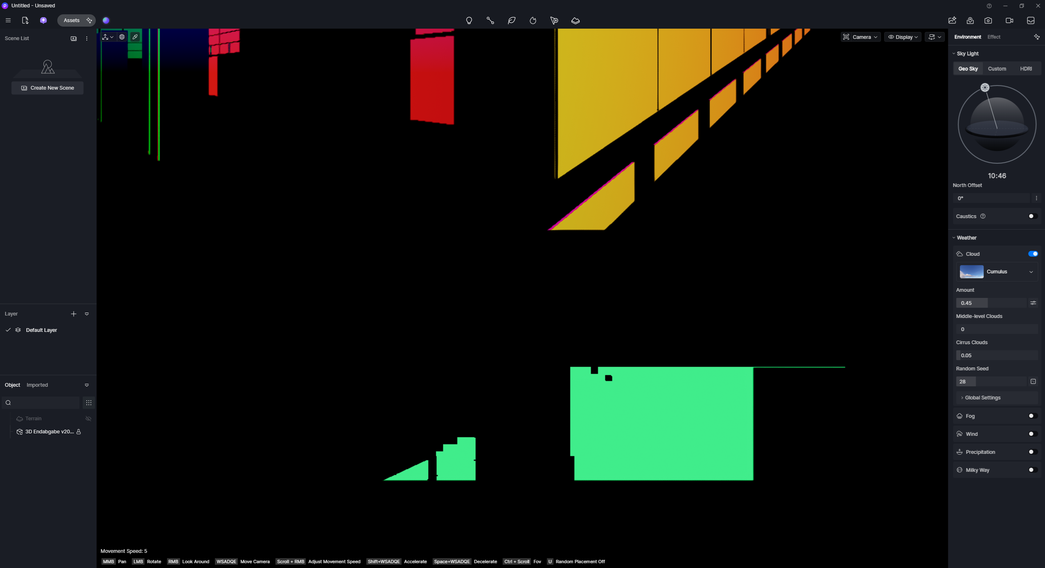Viewport: 1045px width, 568px height.
Task: Click the random seed dice icon
Action: click(x=1033, y=381)
